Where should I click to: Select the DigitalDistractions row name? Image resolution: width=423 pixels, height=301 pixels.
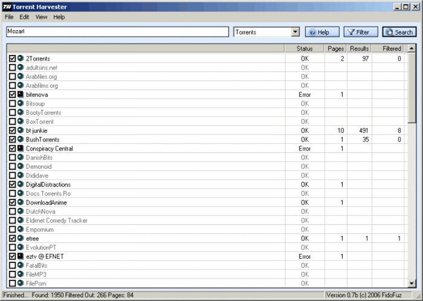[48, 184]
